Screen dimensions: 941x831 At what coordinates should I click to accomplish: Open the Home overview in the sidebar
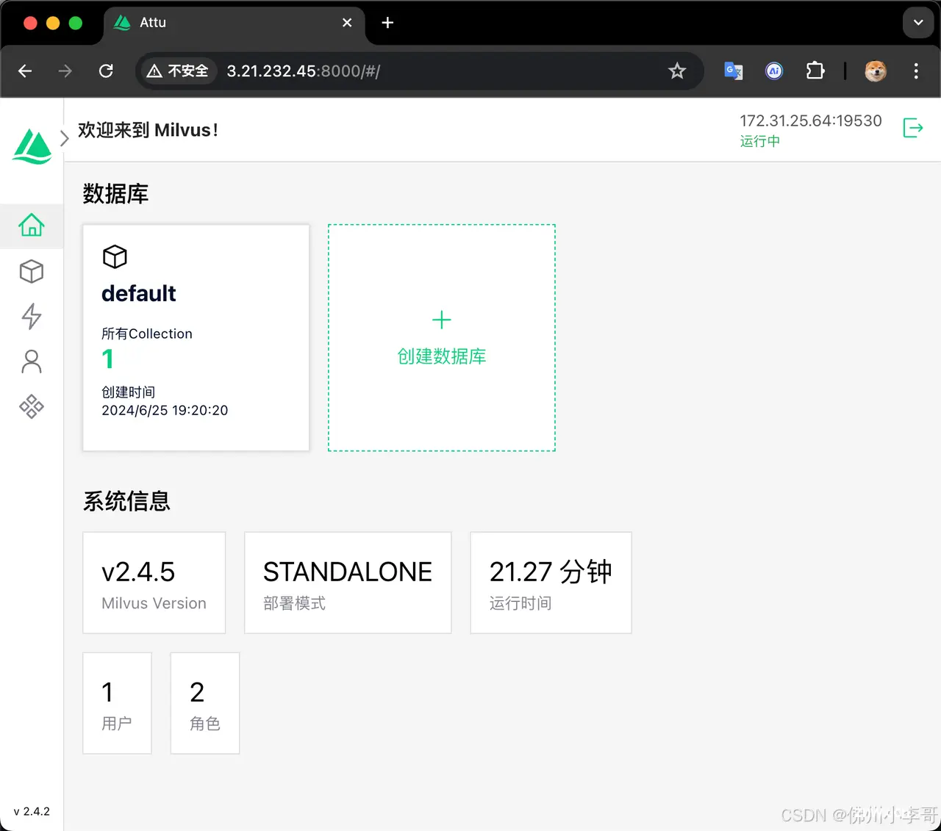(32, 226)
